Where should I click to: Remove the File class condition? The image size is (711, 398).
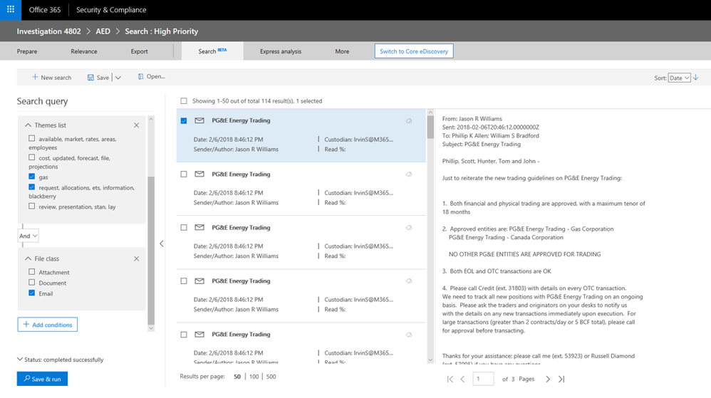tap(137, 258)
